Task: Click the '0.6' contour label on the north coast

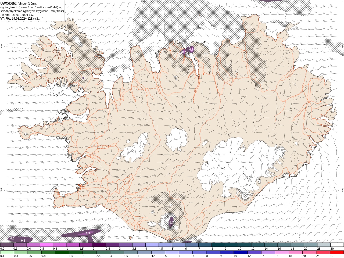Action: pos(192,49)
